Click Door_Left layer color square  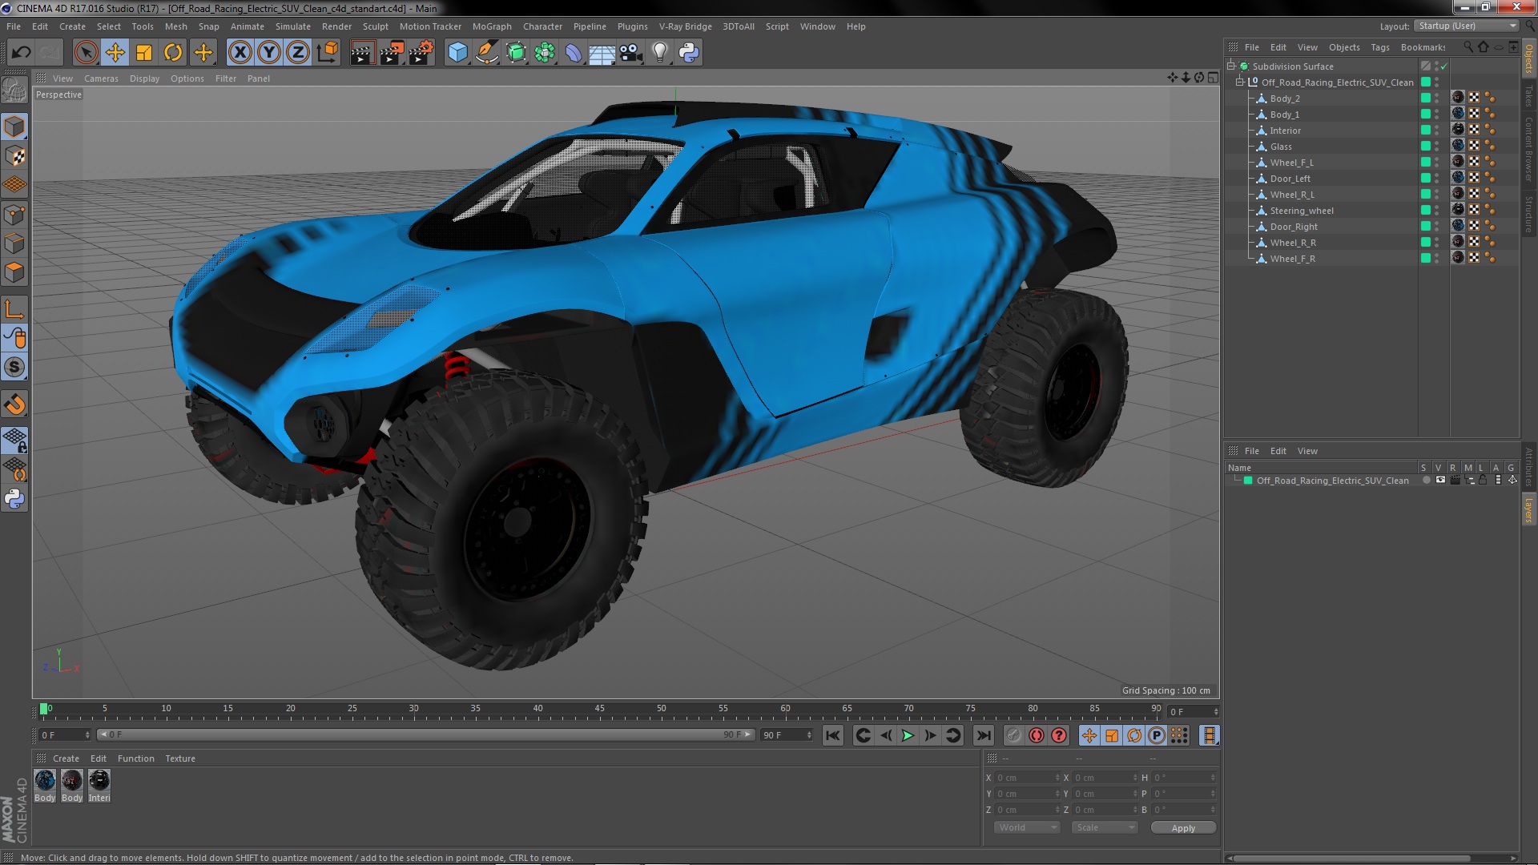[x=1426, y=178]
